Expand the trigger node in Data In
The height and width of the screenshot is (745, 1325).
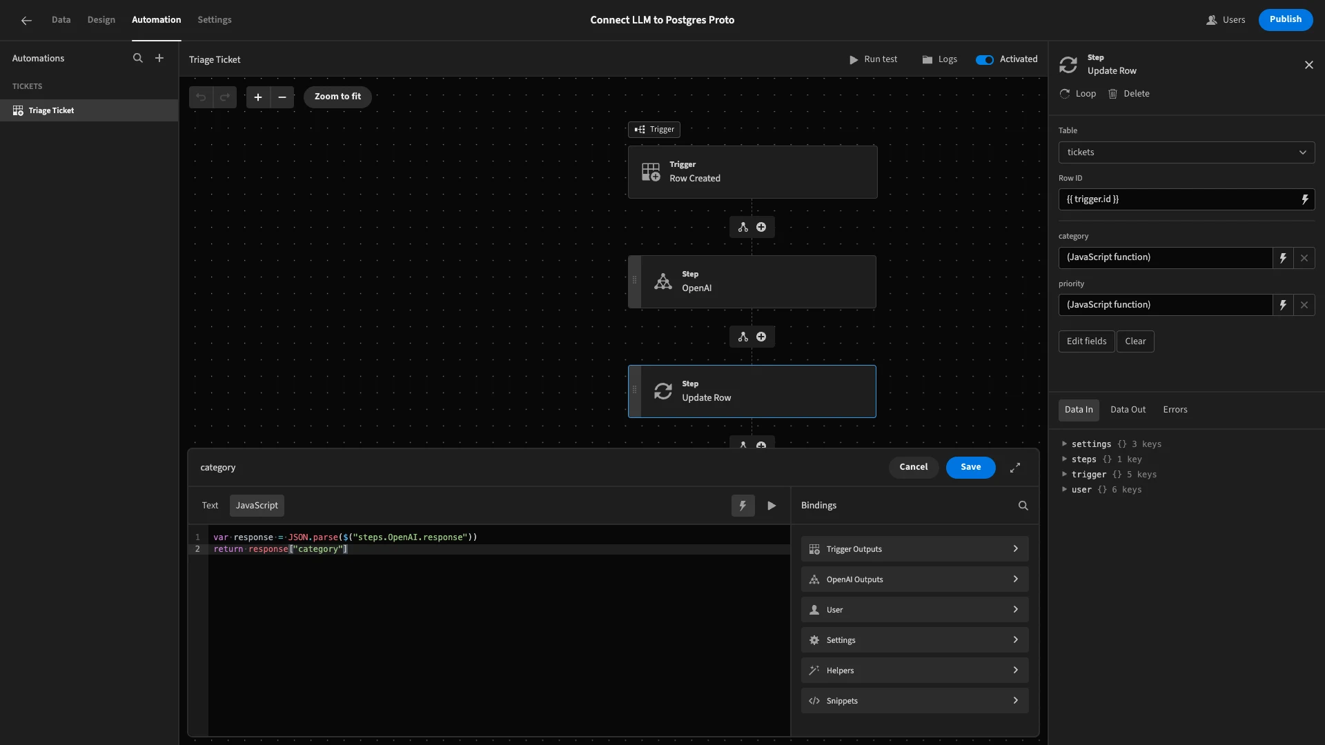[1064, 475]
